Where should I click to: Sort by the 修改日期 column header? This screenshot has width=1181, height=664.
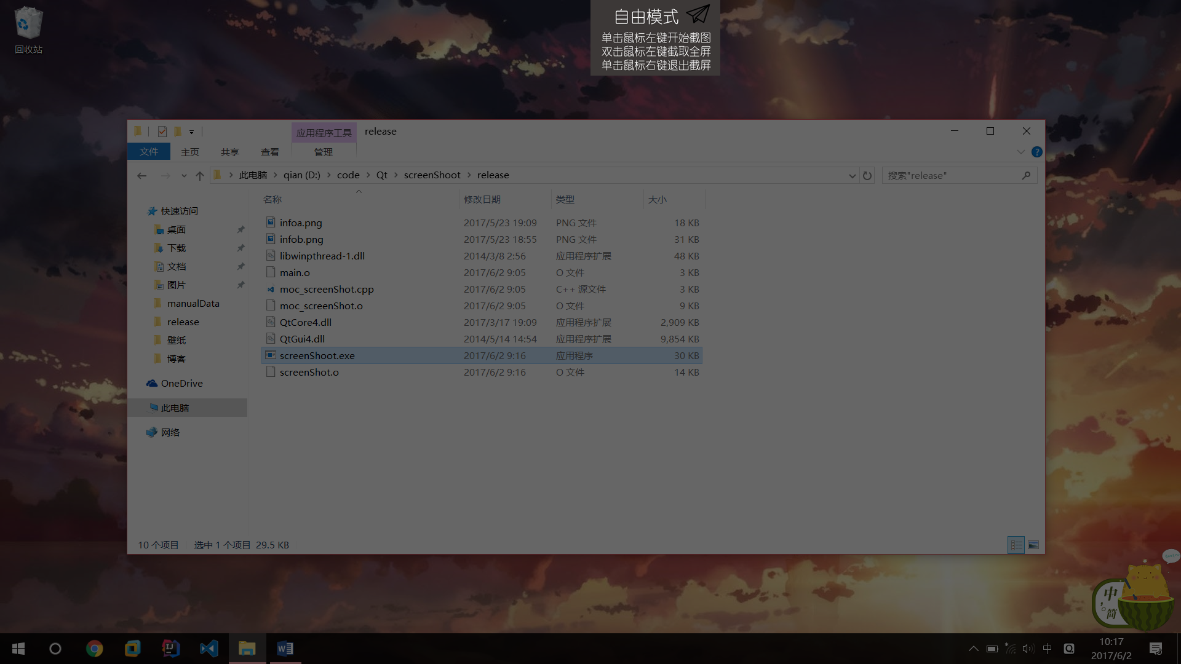tap(482, 200)
